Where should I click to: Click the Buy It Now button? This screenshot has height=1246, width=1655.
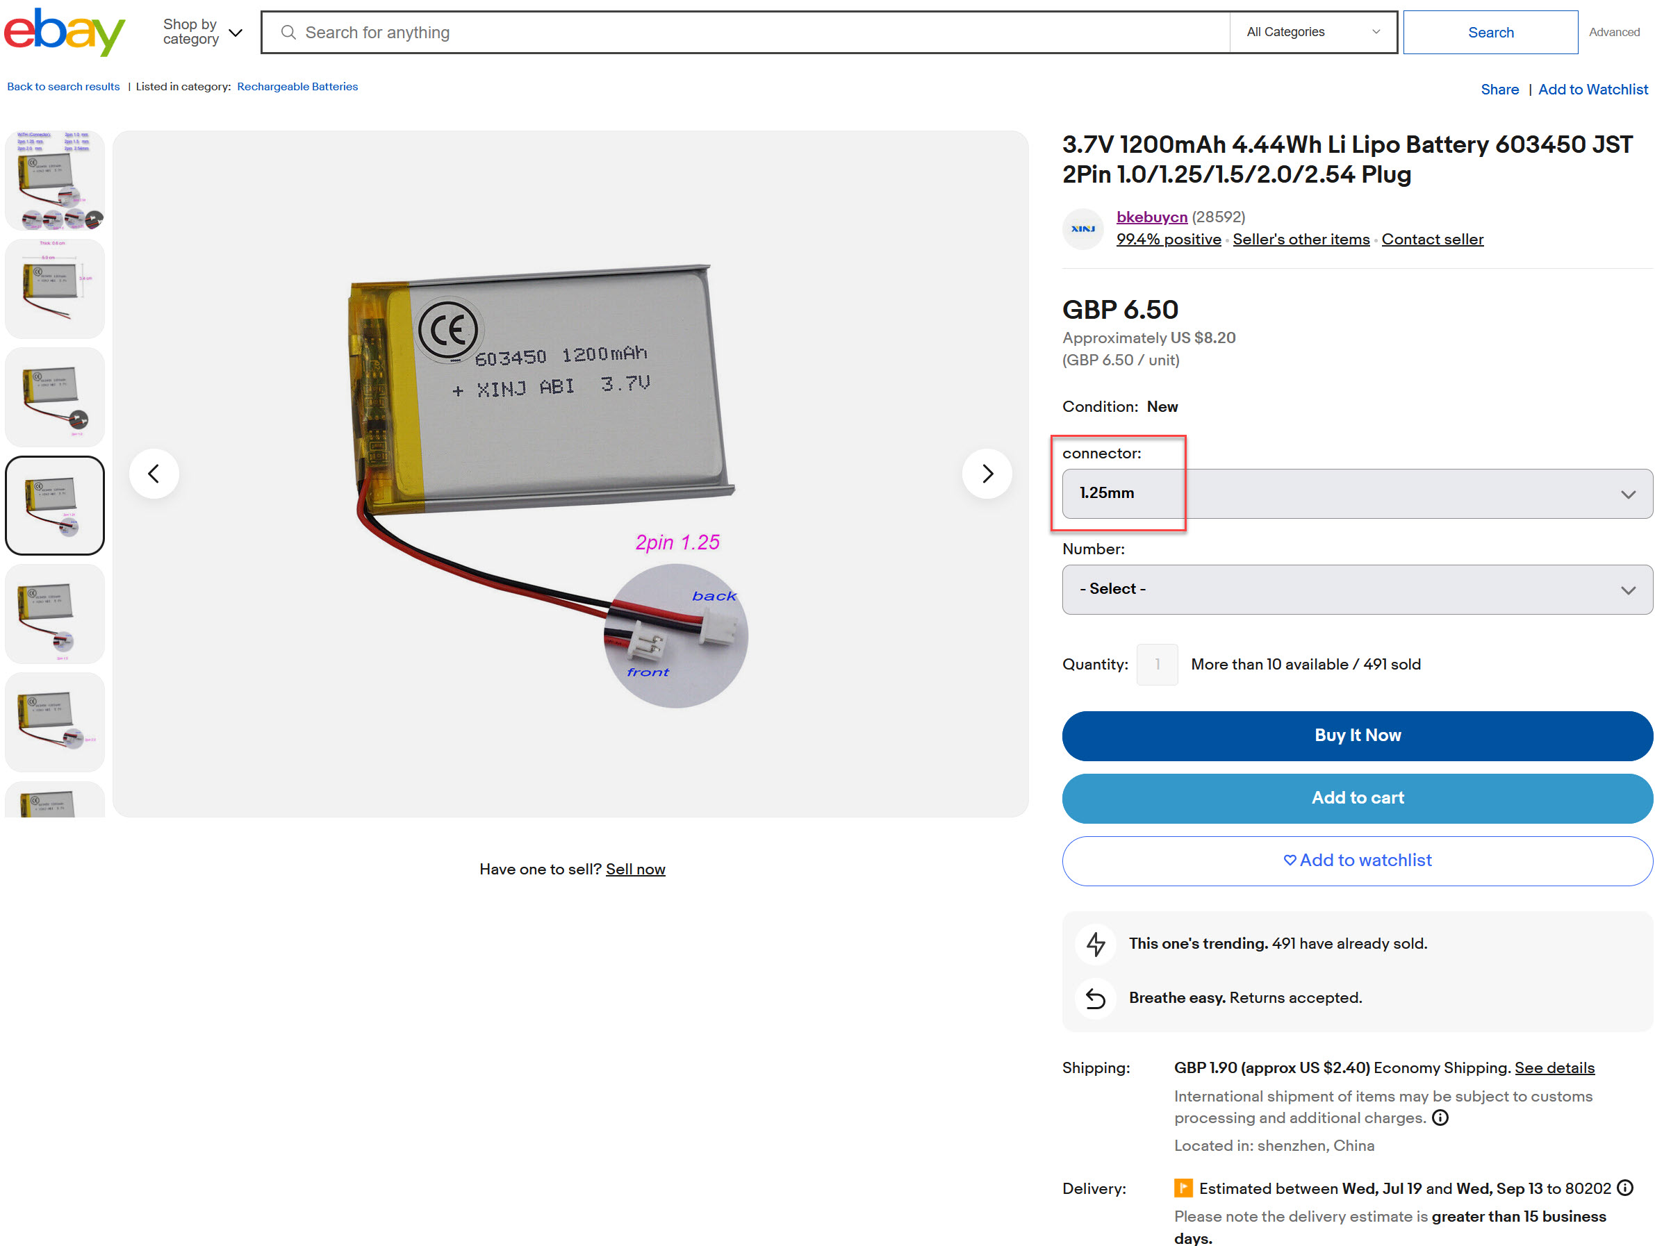point(1357,736)
